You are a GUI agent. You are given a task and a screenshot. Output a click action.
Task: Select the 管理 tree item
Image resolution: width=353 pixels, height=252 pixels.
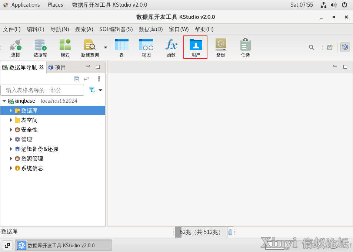23,139
